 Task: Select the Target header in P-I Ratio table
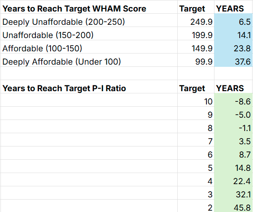196,87
